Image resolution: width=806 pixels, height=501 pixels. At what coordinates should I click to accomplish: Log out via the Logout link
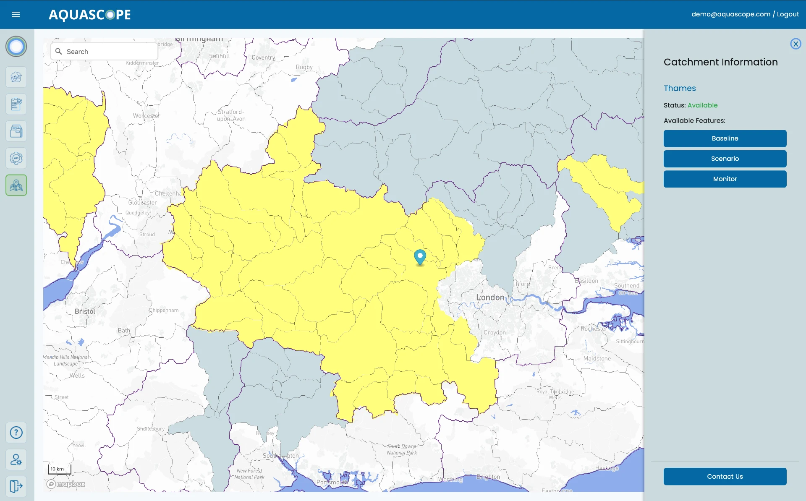788,14
